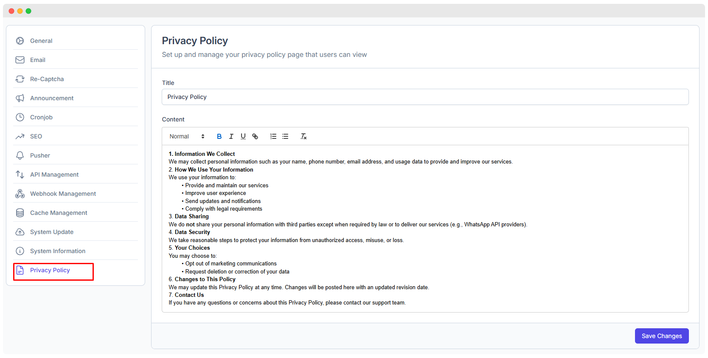Click the API Management arrows icon
708x358 pixels.
[x=20, y=175]
